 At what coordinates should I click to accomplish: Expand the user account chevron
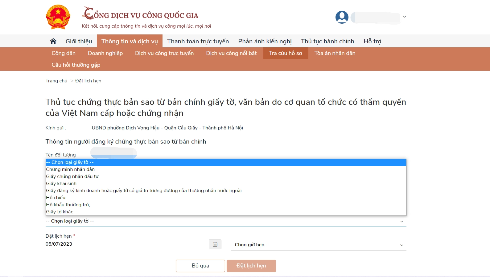(x=405, y=17)
